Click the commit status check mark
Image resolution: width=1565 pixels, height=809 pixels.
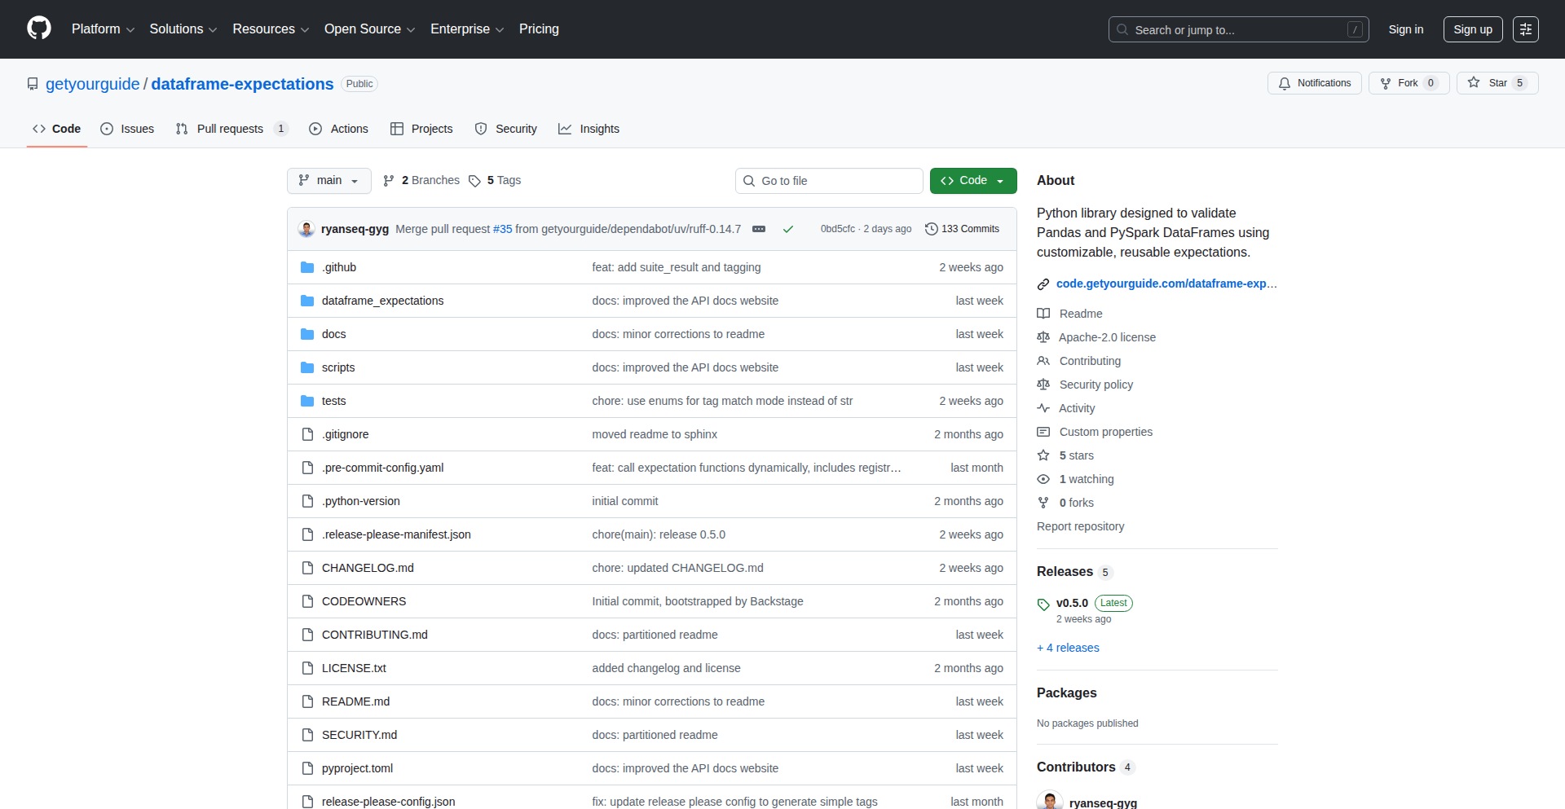coord(787,229)
